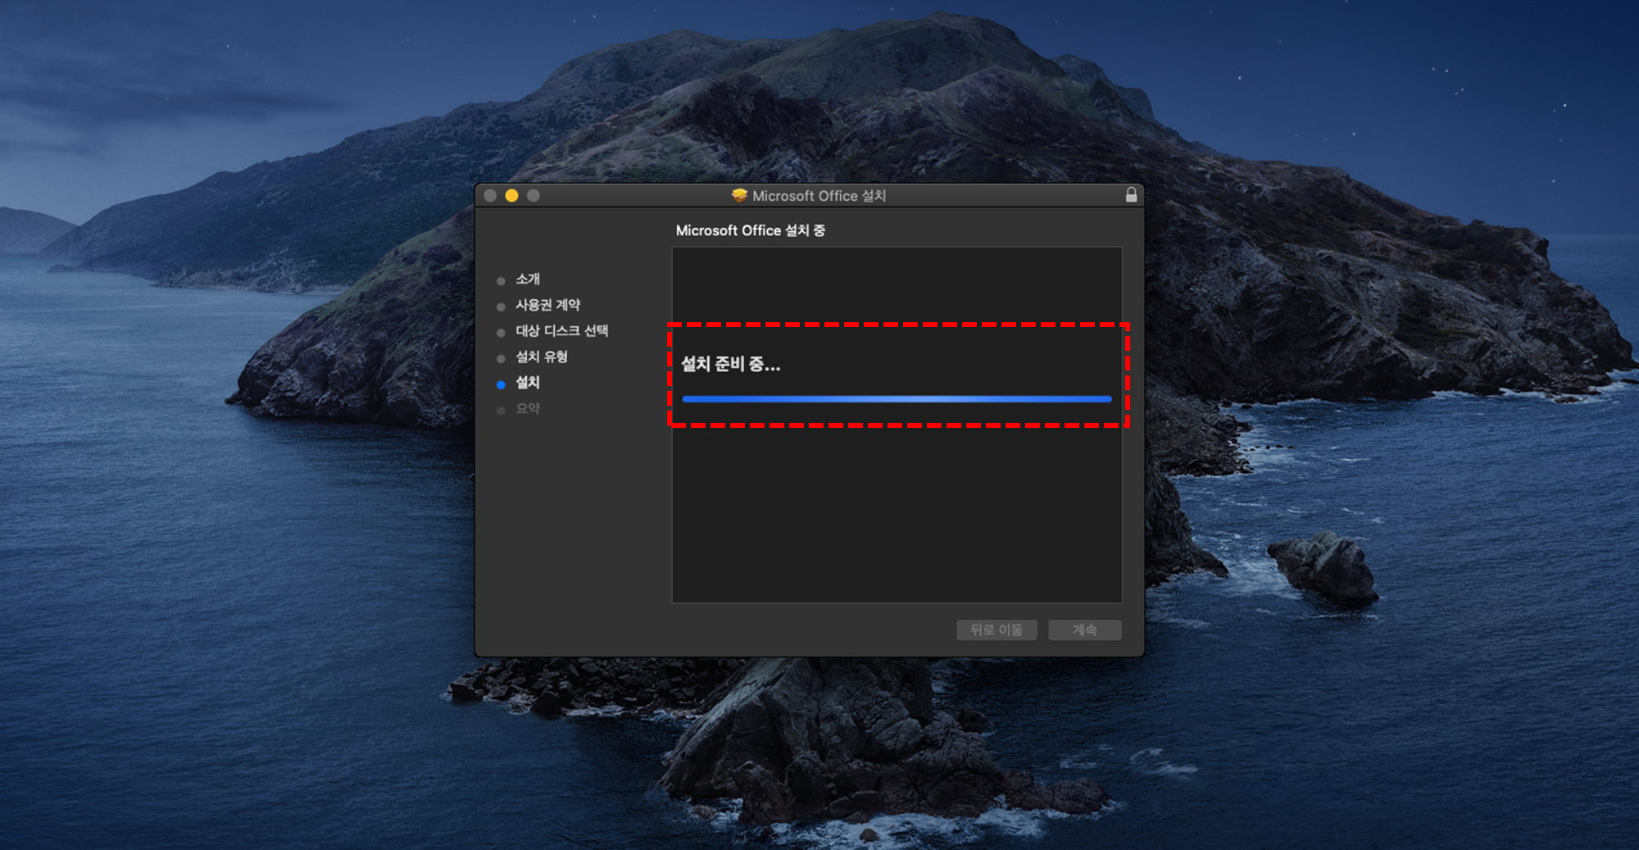Click the lock icon in the title bar
This screenshot has width=1639, height=850.
1131,195
